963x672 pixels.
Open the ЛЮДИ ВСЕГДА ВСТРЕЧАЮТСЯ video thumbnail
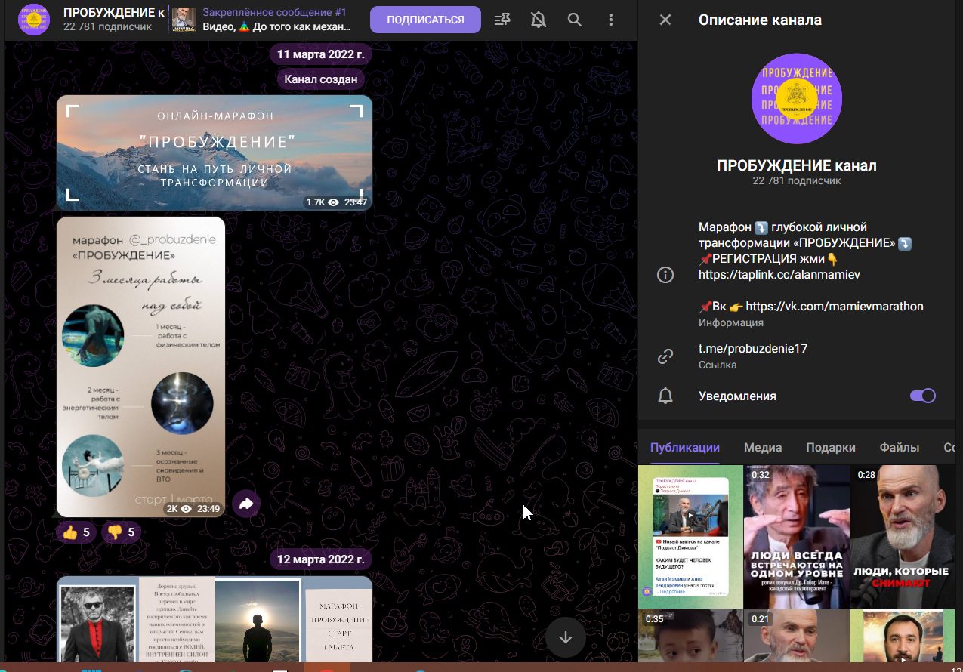pyautogui.click(x=797, y=536)
